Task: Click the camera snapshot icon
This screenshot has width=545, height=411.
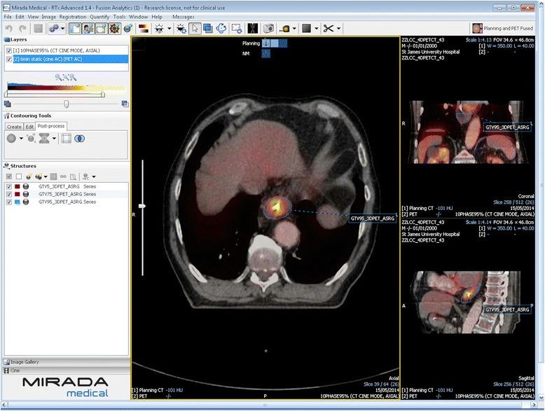Action: [268, 29]
